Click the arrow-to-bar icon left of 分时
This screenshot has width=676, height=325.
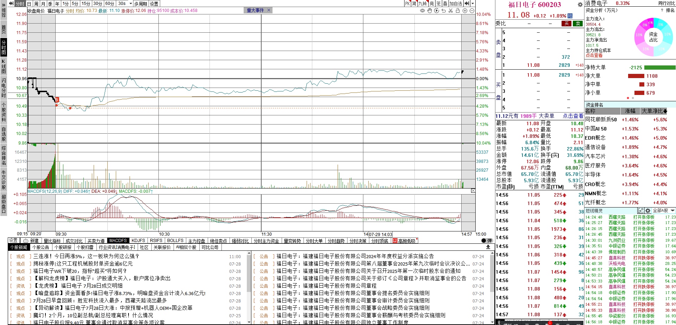(x=11, y=4)
